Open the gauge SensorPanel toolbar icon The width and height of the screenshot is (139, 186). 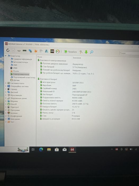click(x=57, y=51)
